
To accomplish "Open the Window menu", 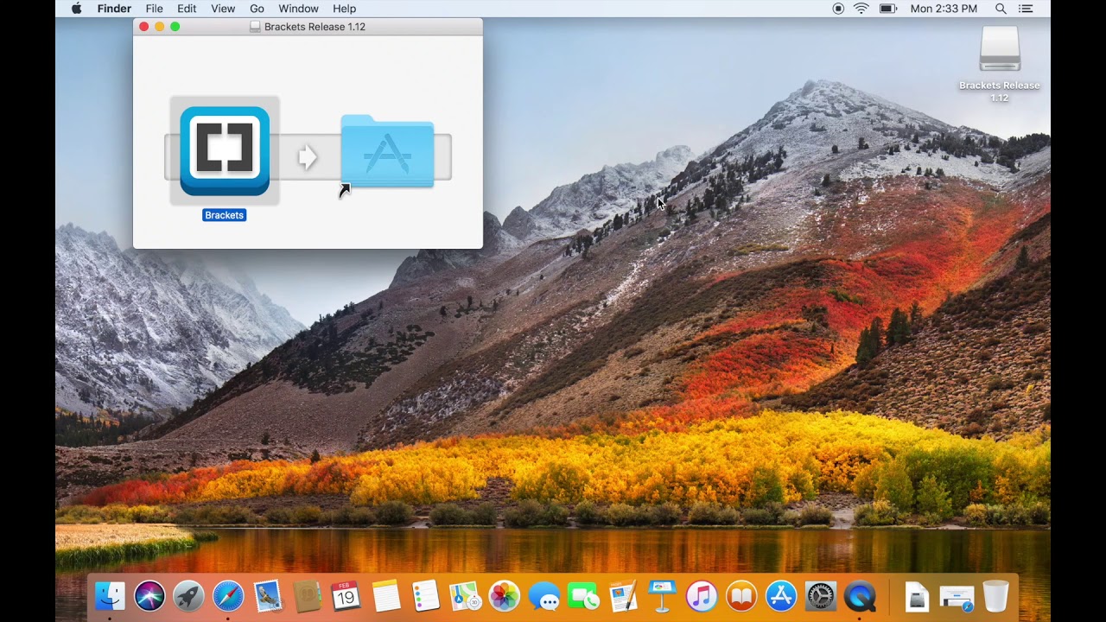I will pyautogui.click(x=298, y=9).
